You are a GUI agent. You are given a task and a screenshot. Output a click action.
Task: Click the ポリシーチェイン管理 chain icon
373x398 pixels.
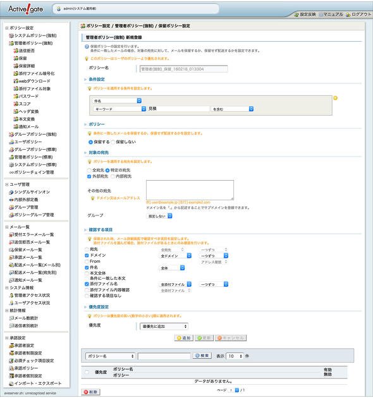pos(11,172)
